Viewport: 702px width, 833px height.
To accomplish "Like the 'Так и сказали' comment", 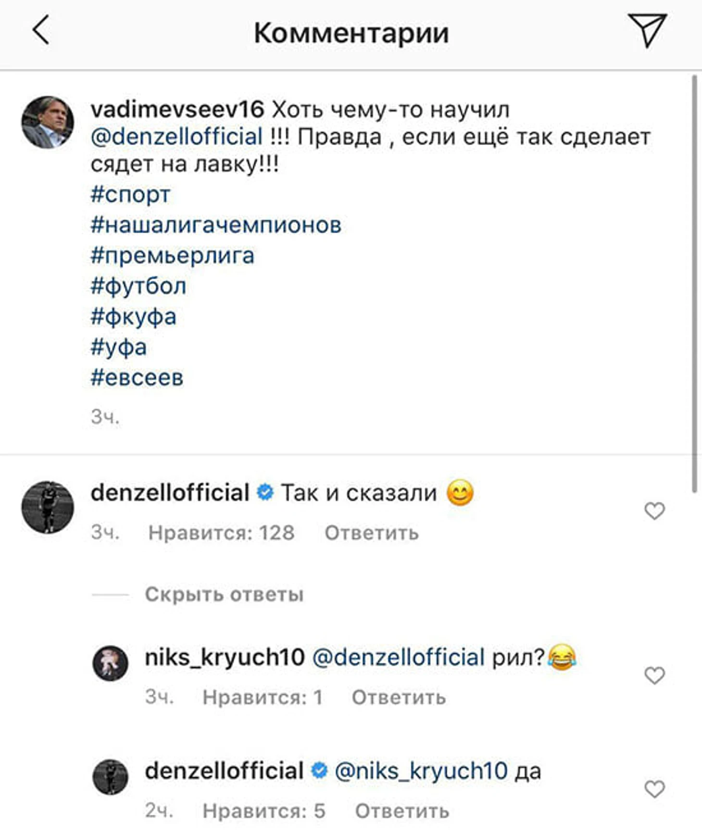I will coord(654,511).
